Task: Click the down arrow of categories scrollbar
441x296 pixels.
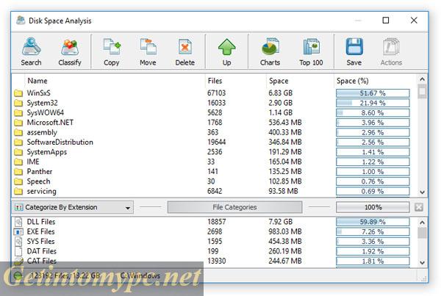Action: tap(422, 262)
